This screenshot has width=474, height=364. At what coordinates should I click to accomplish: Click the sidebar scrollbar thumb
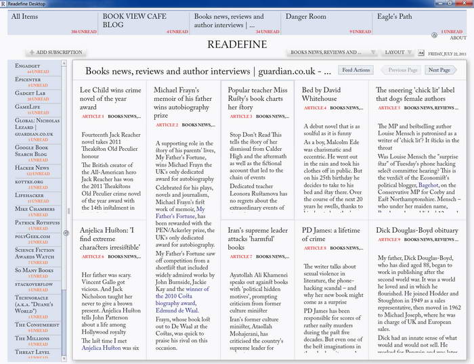pyautogui.click(x=64, y=321)
